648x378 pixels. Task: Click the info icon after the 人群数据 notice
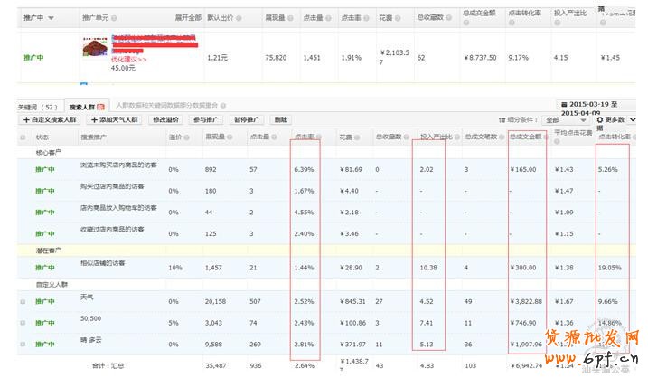(222, 106)
